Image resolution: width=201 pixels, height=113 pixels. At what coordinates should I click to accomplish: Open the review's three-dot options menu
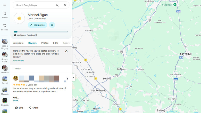68,78
